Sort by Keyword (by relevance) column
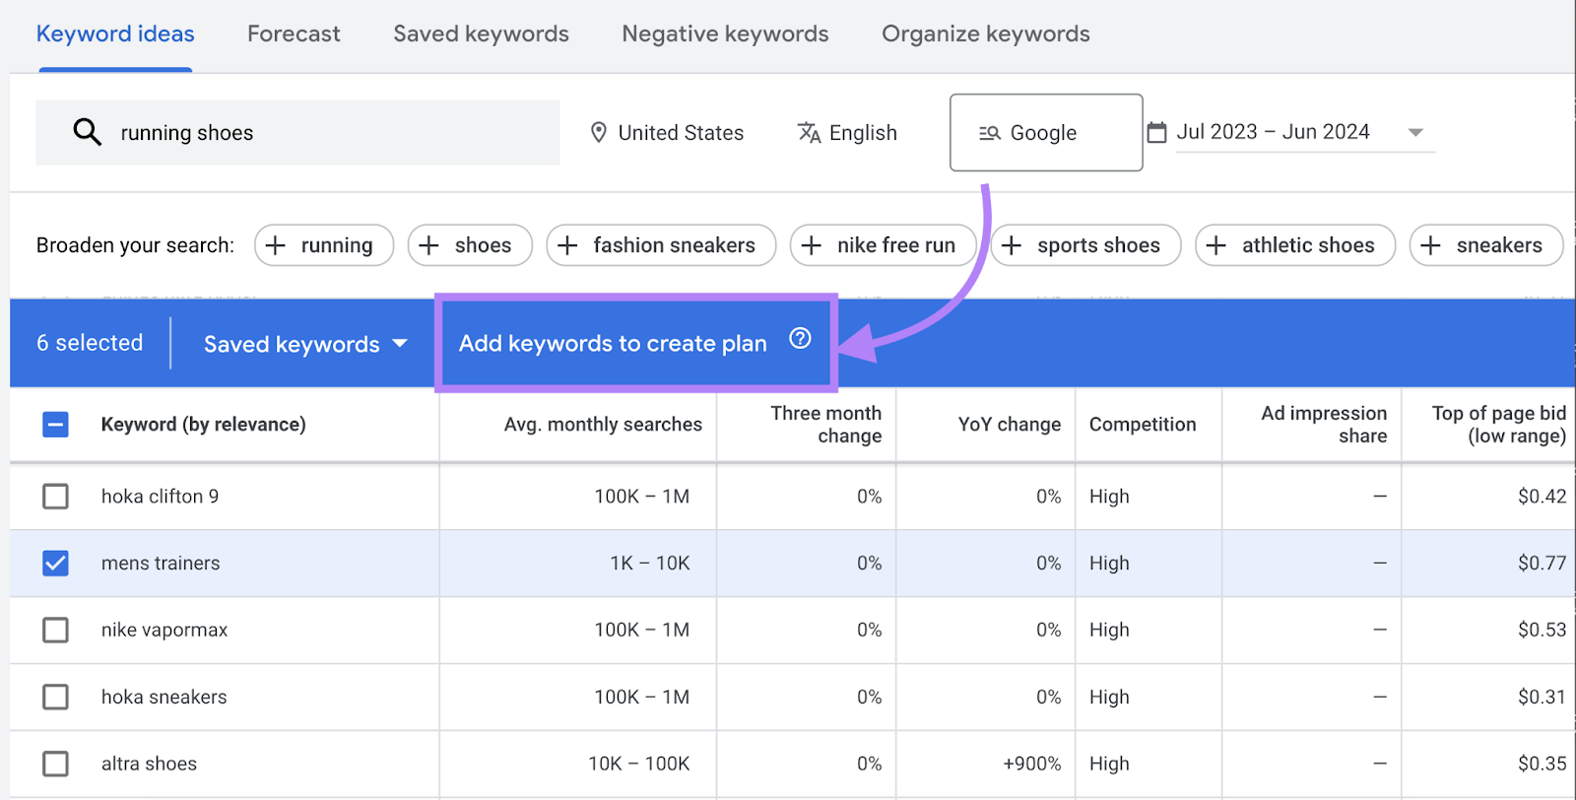 coord(203,425)
